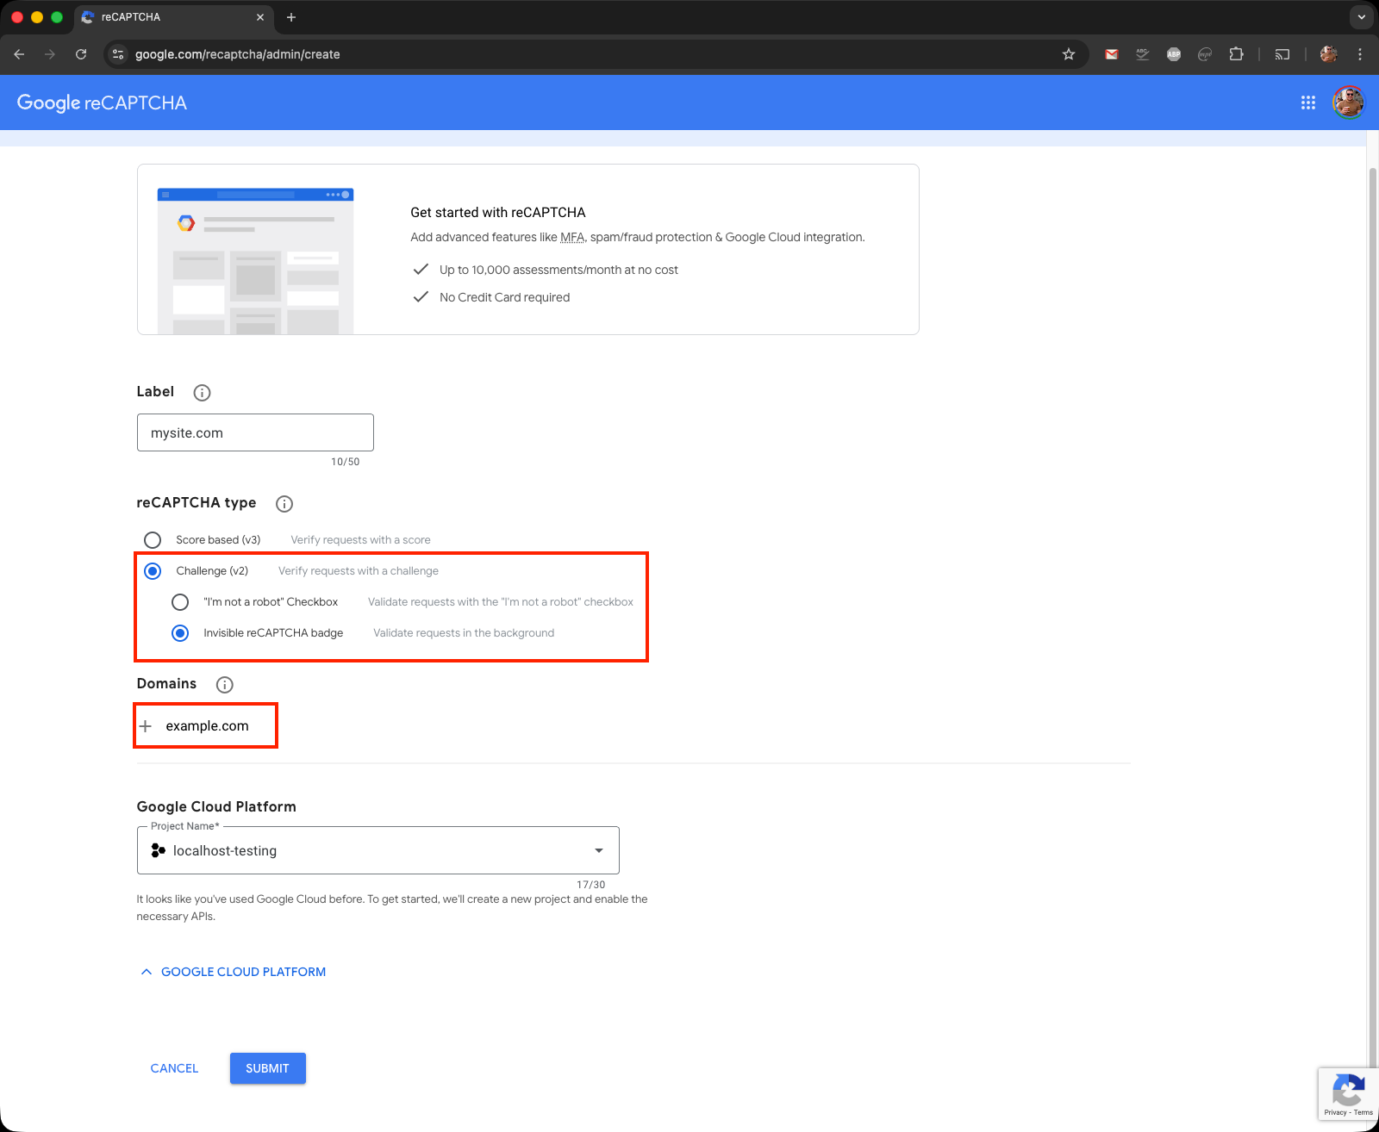Click the plus icon to add domain

click(x=146, y=726)
